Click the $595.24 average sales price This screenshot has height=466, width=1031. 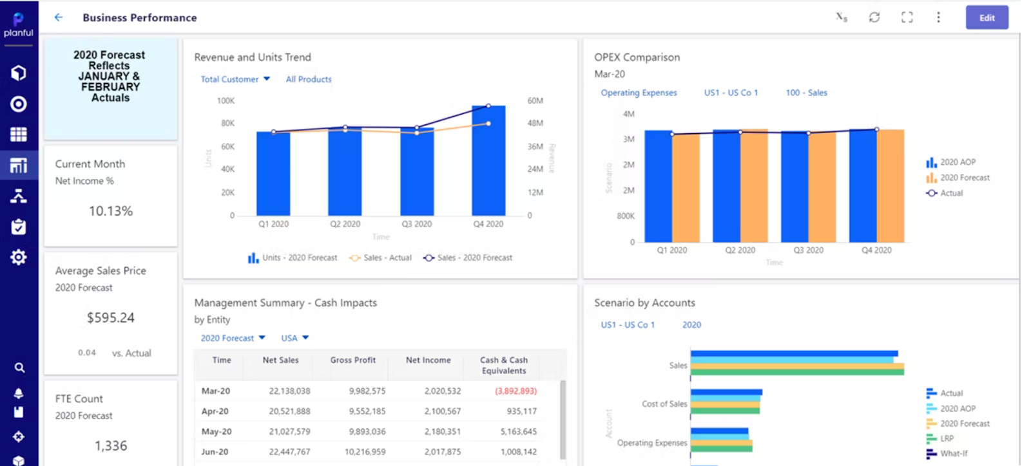point(111,318)
